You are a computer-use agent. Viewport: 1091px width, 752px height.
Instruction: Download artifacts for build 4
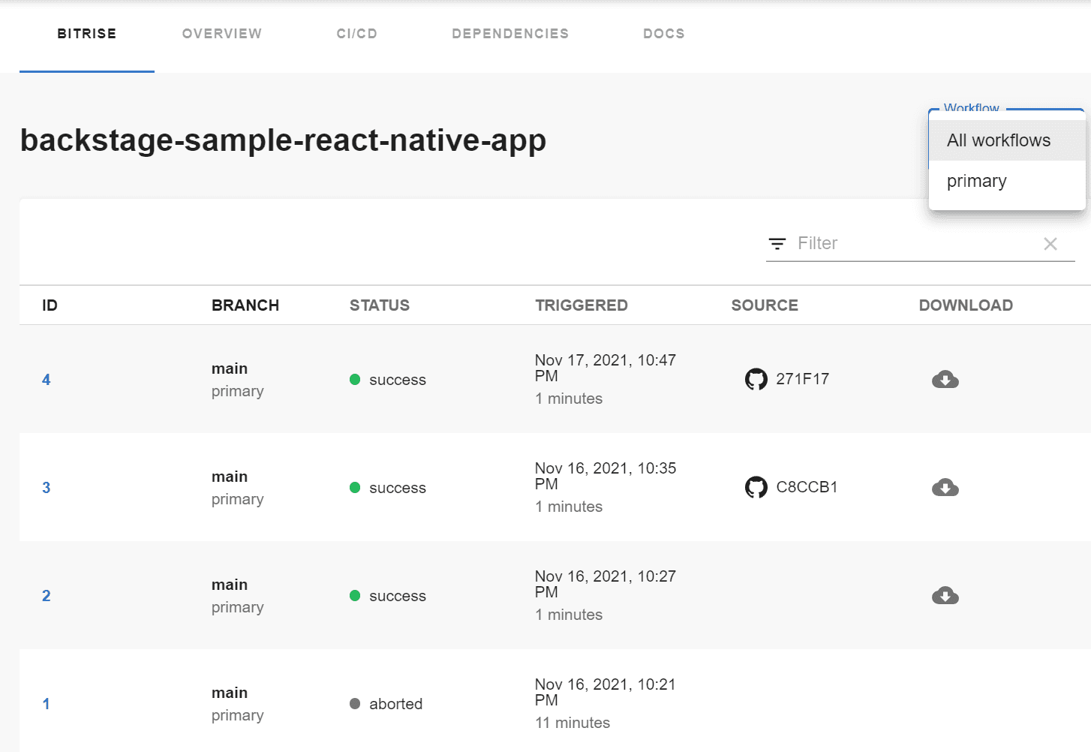pos(945,380)
